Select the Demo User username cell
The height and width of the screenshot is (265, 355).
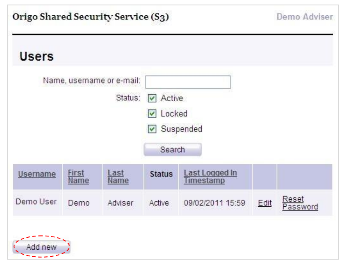pyautogui.click(x=36, y=202)
